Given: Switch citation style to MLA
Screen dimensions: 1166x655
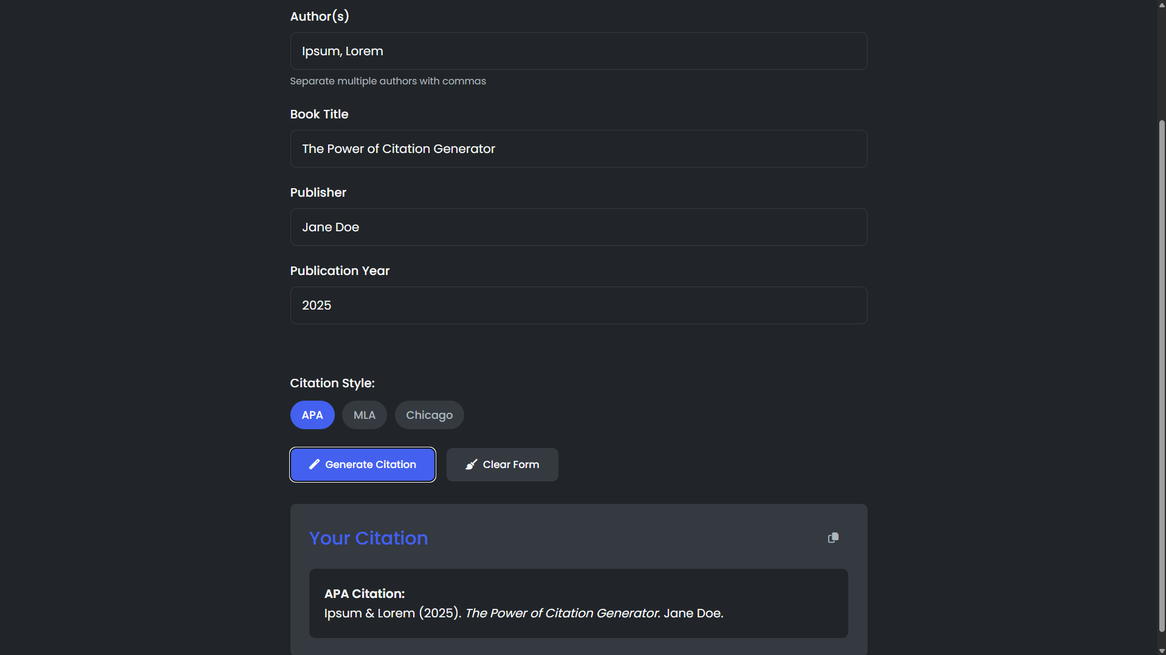Looking at the screenshot, I should pos(365,415).
